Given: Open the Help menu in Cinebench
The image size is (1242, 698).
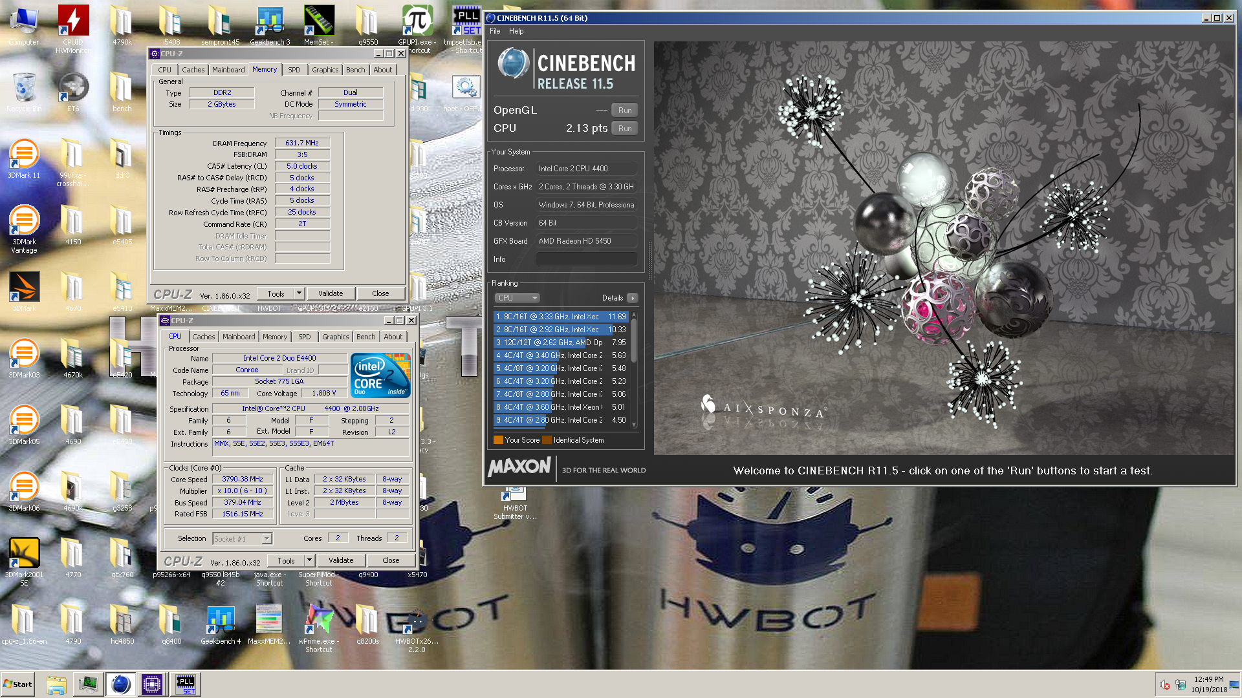Looking at the screenshot, I should [x=516, y=31].
